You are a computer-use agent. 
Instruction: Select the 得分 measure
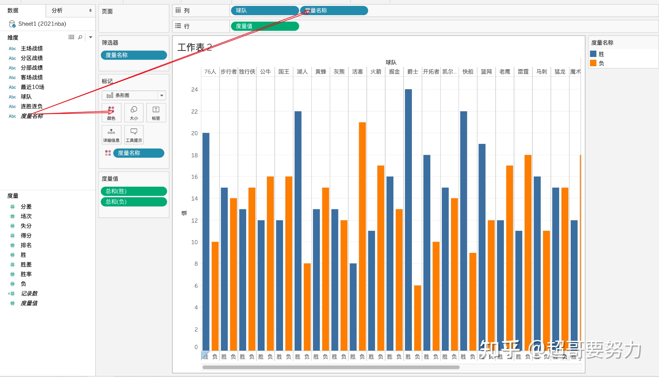(x=26, y=235)
